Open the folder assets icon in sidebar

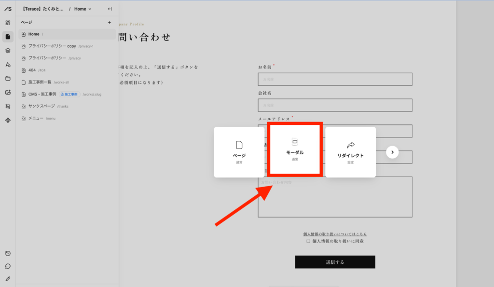[8, 79]
